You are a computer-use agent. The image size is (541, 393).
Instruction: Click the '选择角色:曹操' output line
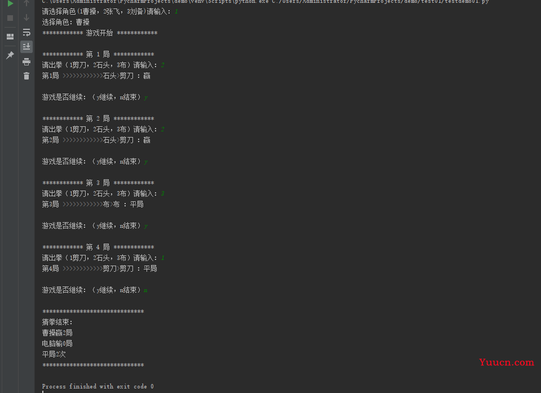point(66,22)
